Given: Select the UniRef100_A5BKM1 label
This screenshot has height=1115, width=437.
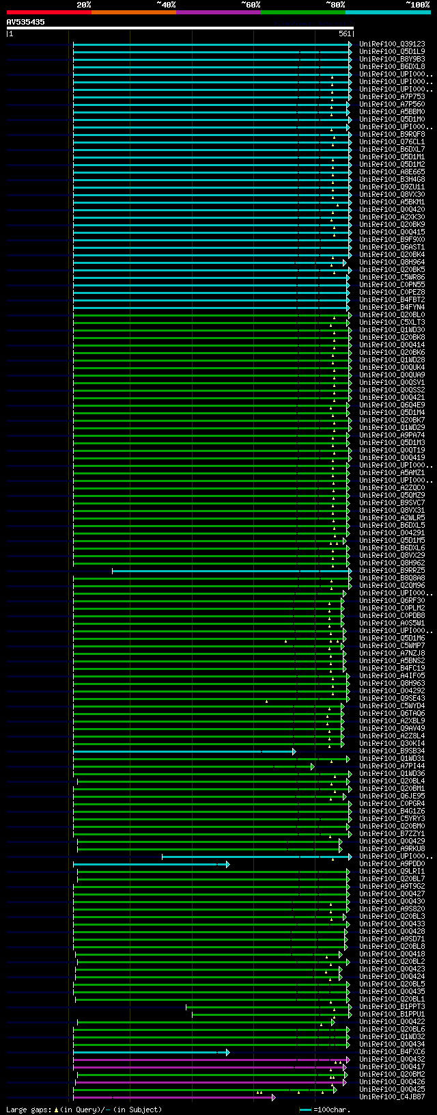Looking at the screenshot, I should click(392, 202).
